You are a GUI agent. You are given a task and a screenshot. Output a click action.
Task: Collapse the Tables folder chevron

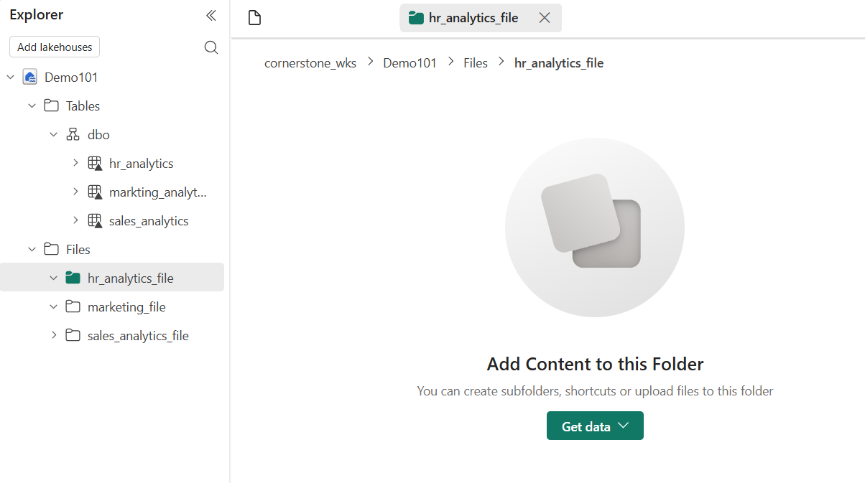pyautogui.click(x=32, y=106)
